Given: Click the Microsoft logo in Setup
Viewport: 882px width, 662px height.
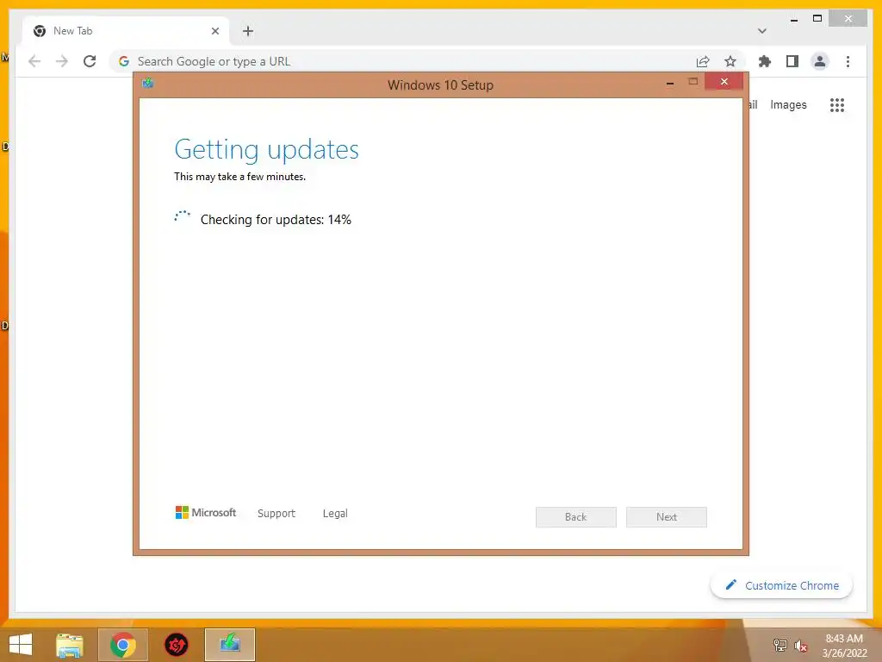Looking at the screenshot, I should point(205,513).
